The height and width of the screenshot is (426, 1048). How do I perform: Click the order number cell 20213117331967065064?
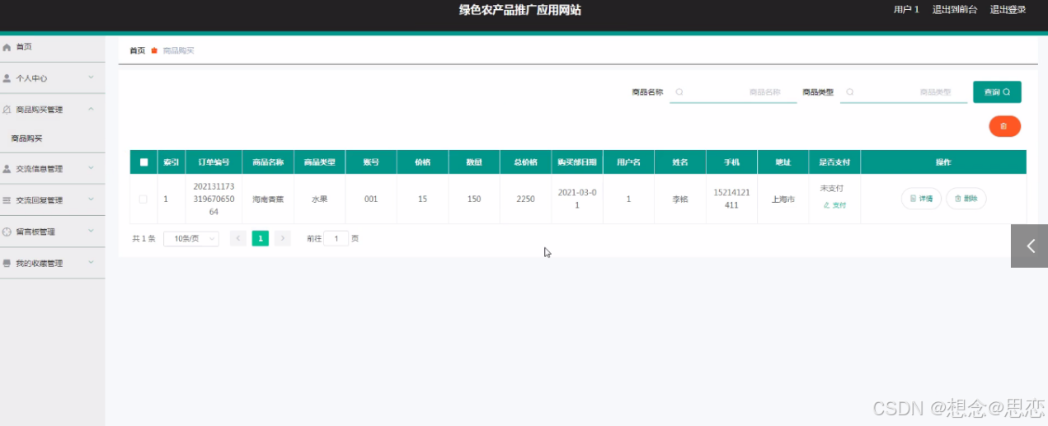214,199
